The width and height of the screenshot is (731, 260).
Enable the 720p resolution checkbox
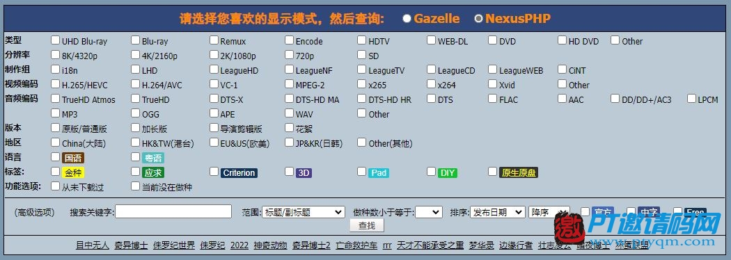pyautogui.click(x=290, y=55)
